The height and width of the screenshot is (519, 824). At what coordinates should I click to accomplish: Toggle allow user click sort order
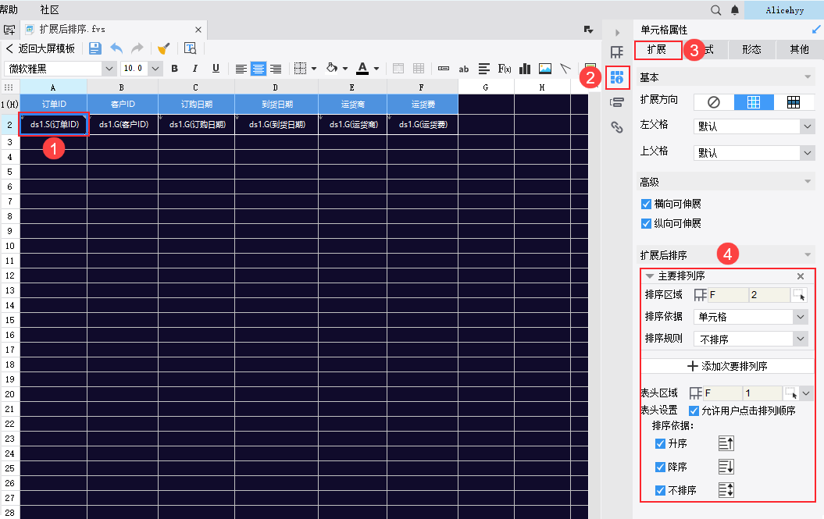pyautogui.click(x=694, y=411)
